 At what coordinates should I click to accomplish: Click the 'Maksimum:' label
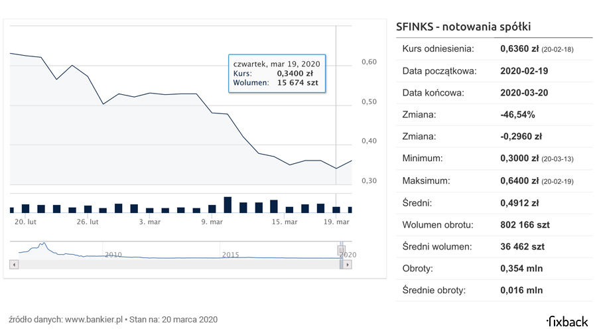pos(426,181)
